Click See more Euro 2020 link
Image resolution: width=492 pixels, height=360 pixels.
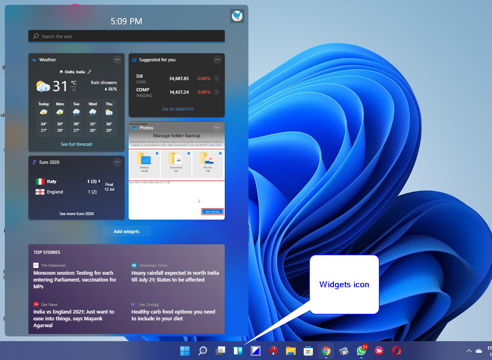[77, 214]
